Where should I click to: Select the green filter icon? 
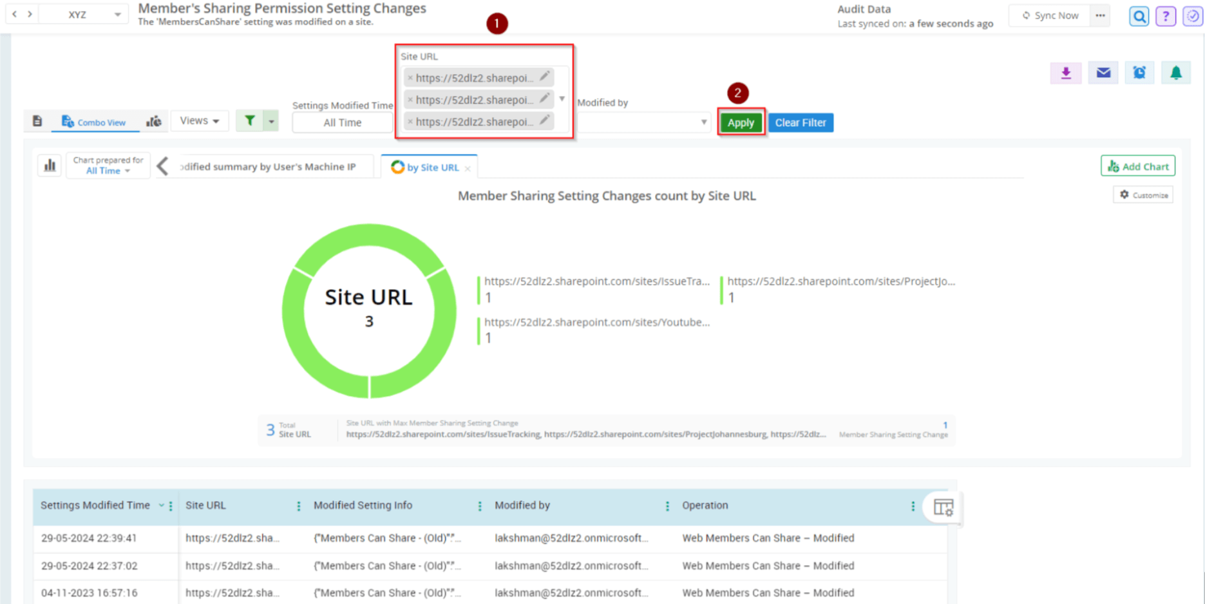pyautogui.click(x=249, y=120)
